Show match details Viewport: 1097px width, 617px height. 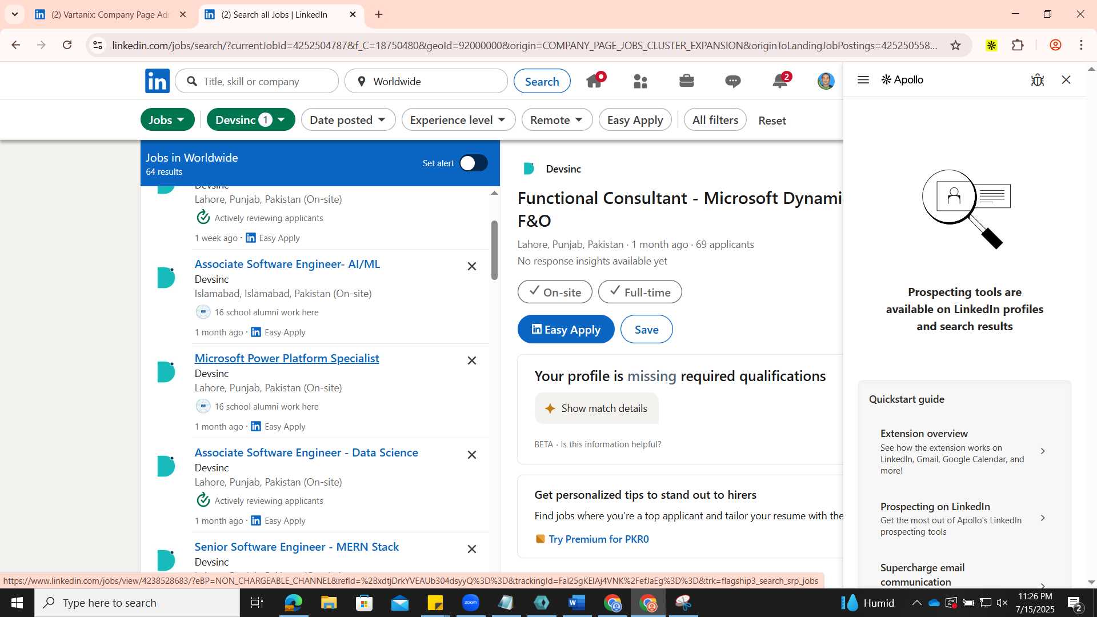tap(596, 408)
